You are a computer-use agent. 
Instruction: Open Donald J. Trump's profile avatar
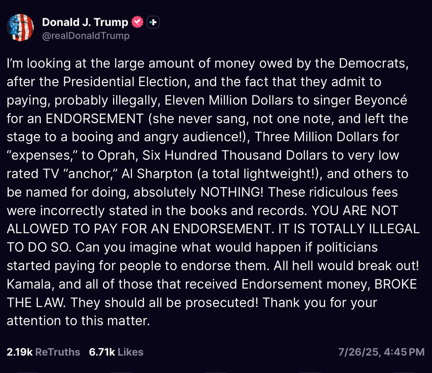[20, 28]
